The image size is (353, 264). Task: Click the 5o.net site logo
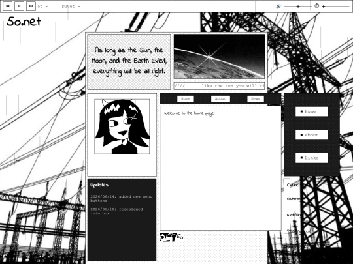pyautogui.click(x=24, y=22)
